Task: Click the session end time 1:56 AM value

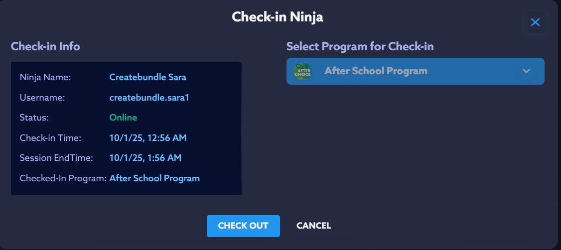Action: (x=145, y=158)
